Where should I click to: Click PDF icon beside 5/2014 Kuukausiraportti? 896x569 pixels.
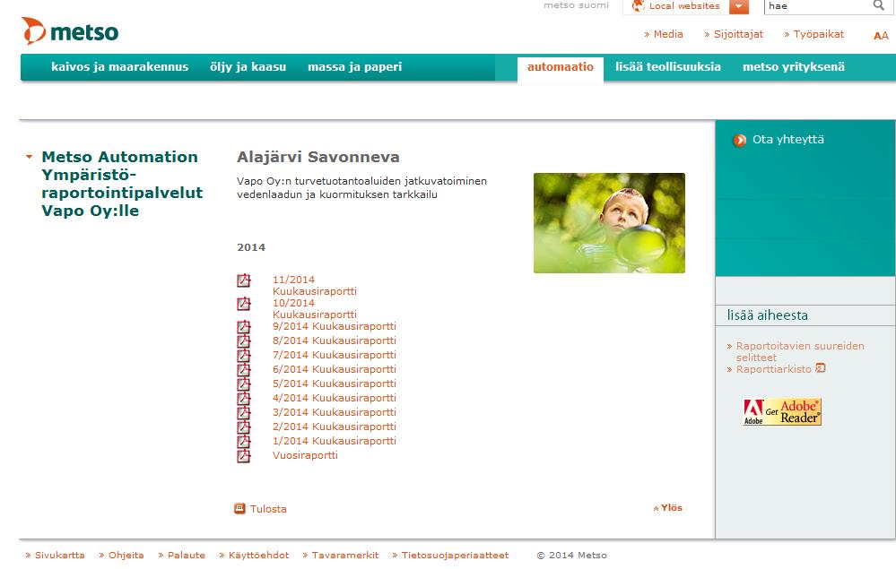click(244, 384)
